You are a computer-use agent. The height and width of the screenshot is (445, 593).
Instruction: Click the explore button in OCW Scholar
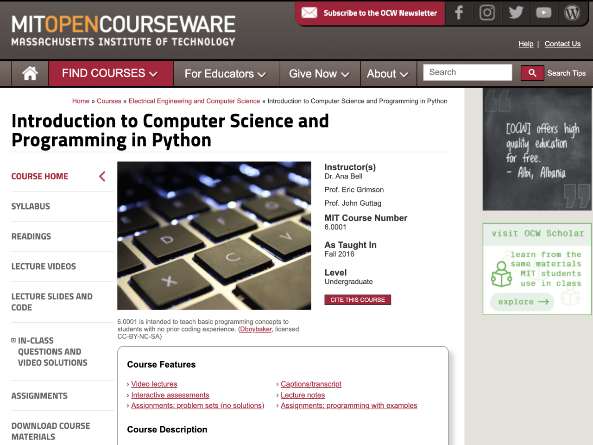point(522,302)
